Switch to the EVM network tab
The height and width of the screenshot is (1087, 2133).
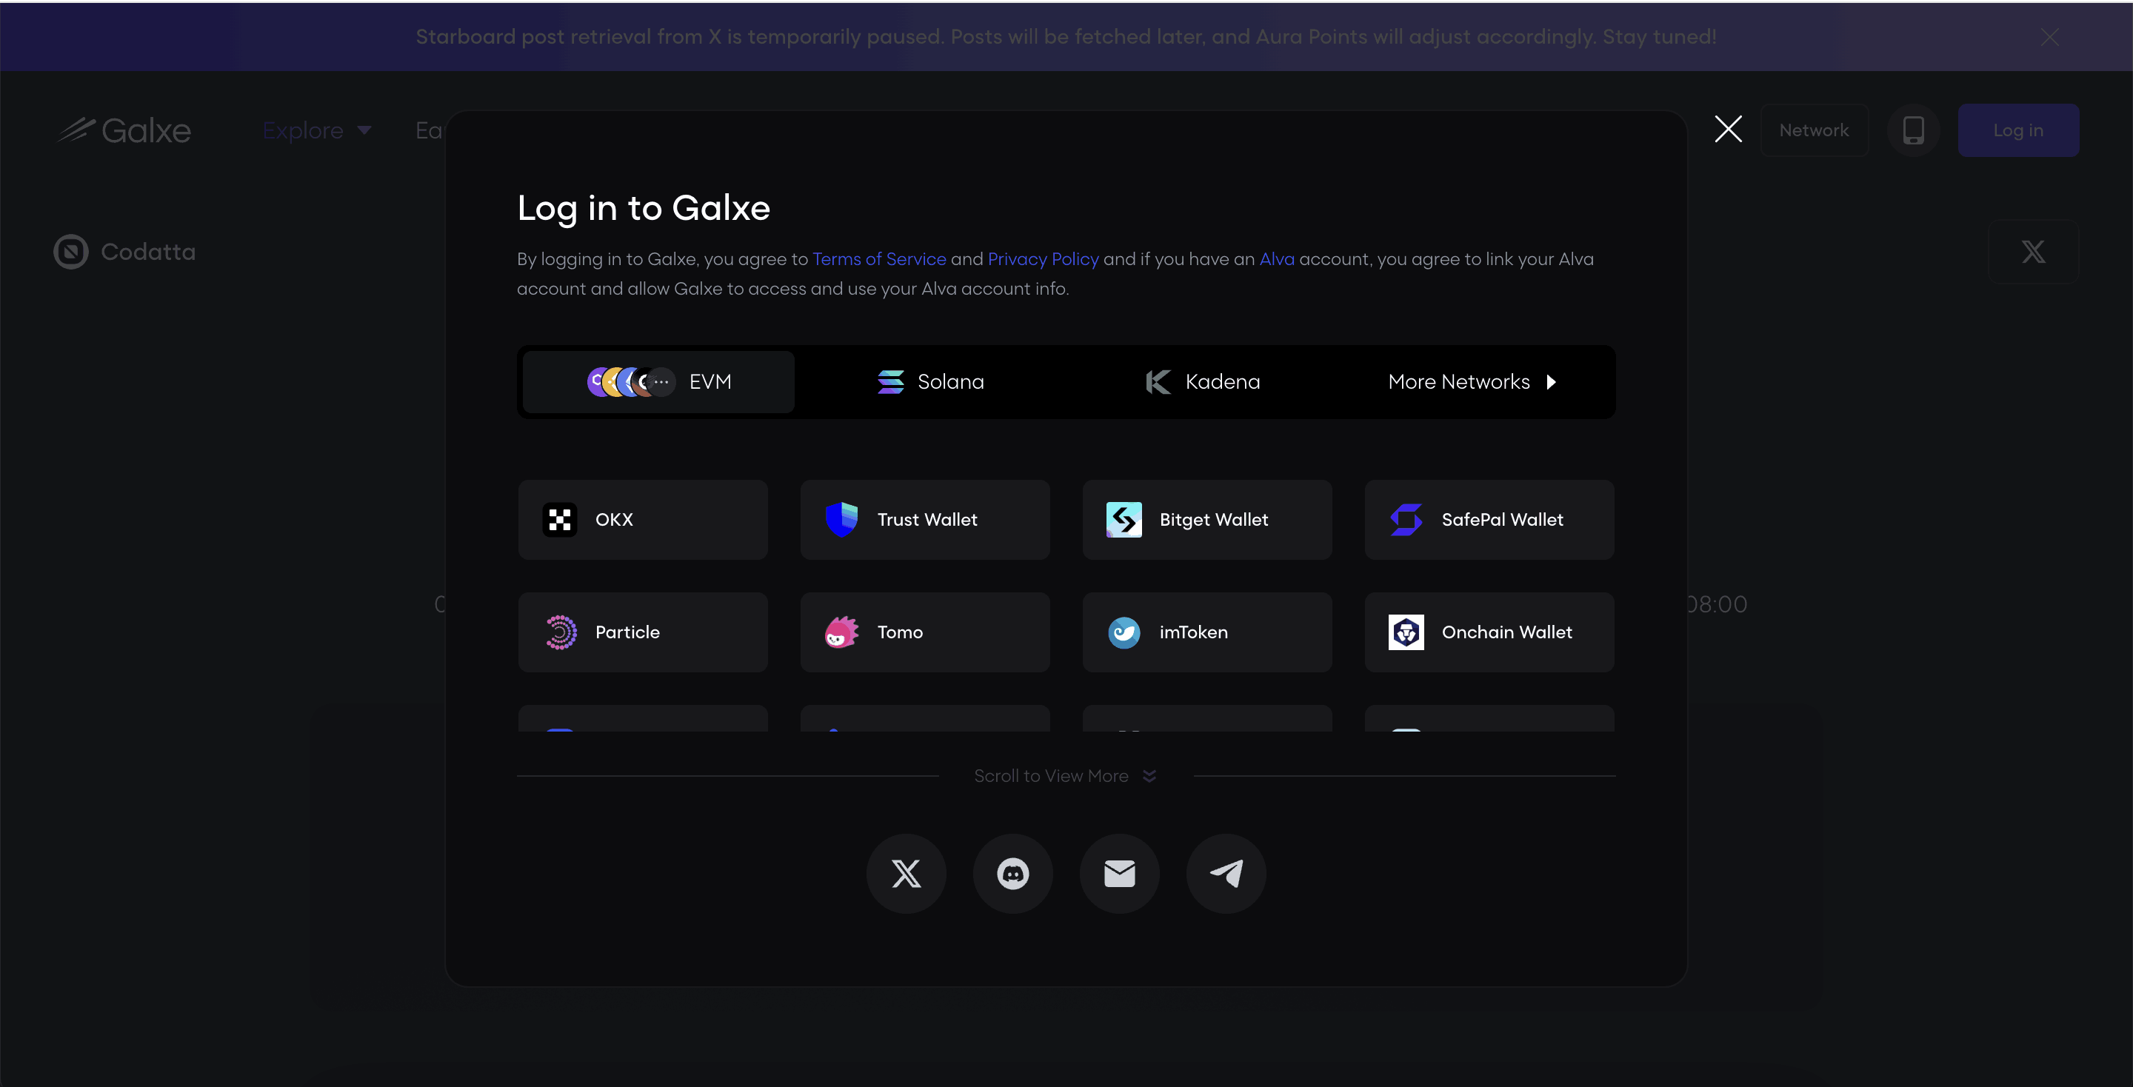[658, 381]
